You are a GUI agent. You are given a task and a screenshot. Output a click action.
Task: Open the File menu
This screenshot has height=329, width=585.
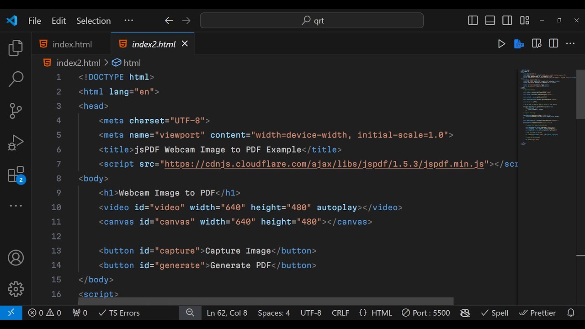[35, 21]
